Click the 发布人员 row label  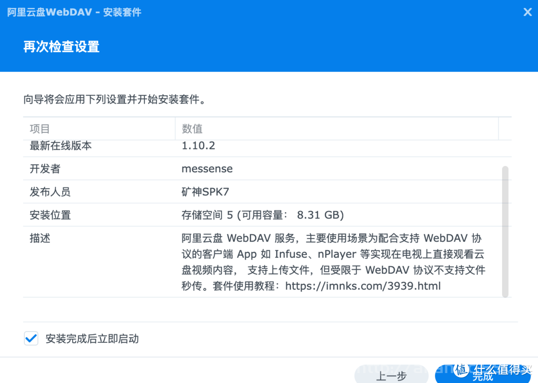coord(50,191)
